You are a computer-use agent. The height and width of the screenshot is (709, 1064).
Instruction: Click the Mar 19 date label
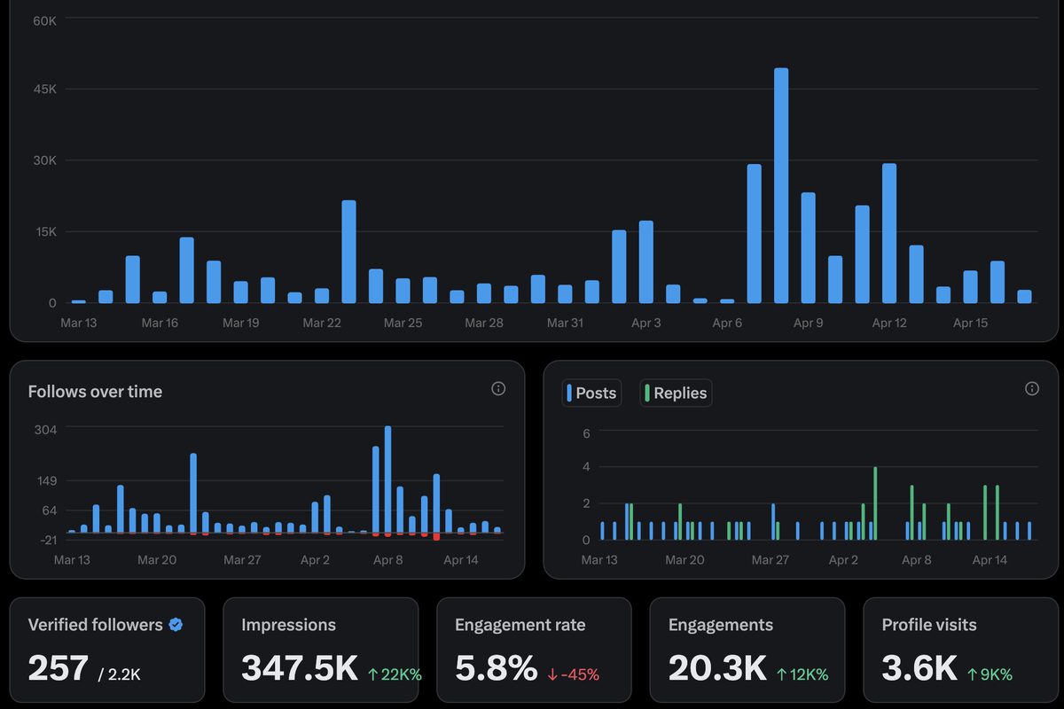tap(240, 323)
